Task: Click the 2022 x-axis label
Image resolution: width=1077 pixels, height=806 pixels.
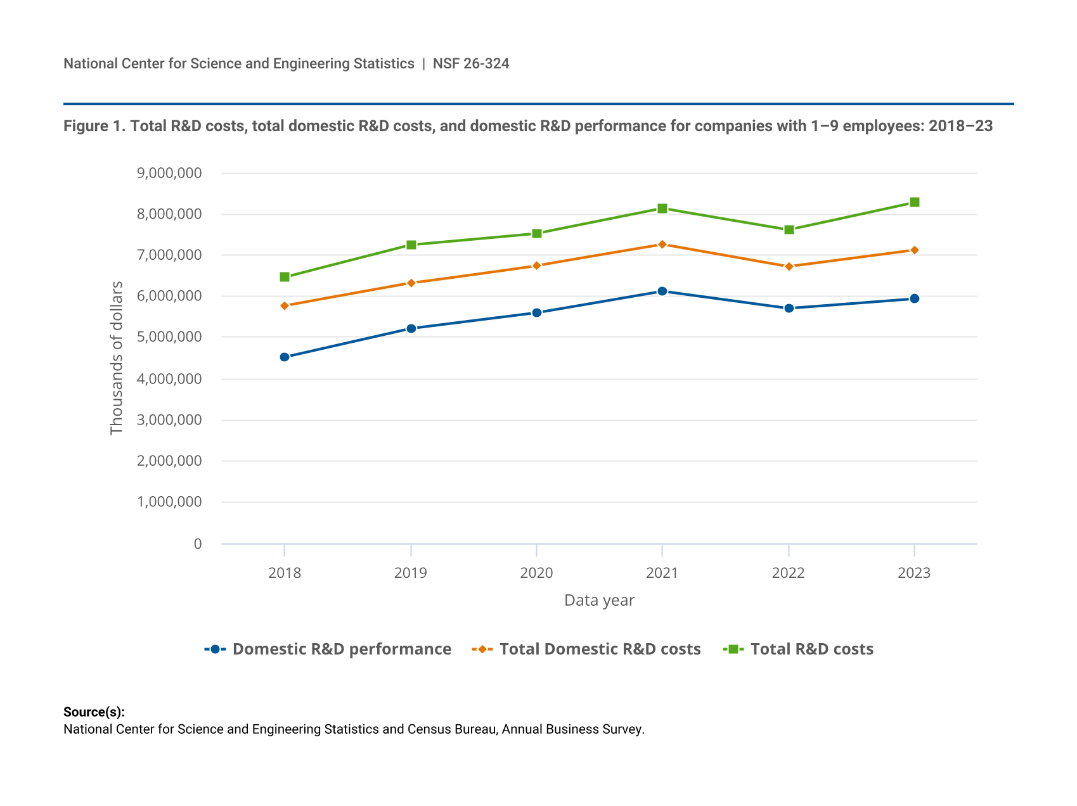Action: click(789, 573)
